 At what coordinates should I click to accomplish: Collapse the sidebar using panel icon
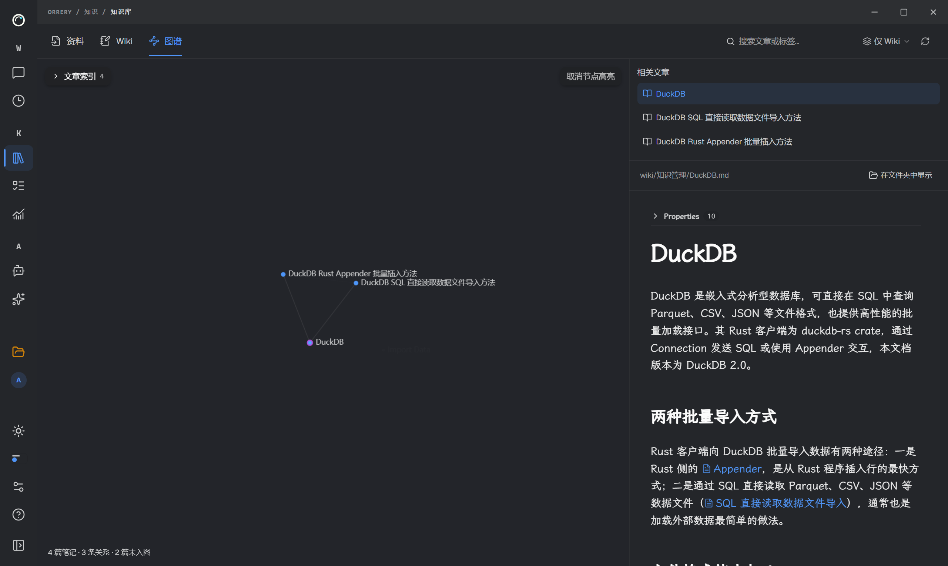(x=18, y=545)
